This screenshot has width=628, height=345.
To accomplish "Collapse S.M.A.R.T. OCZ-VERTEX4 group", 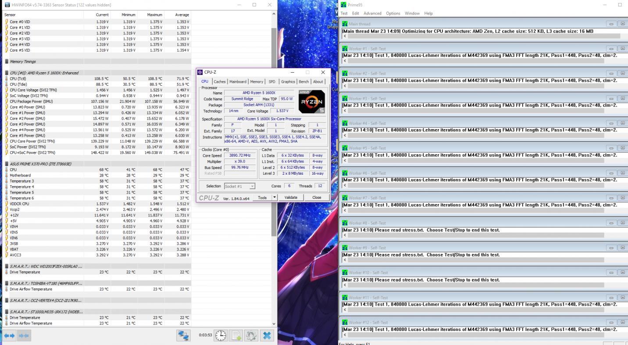I will coord(7,300).
